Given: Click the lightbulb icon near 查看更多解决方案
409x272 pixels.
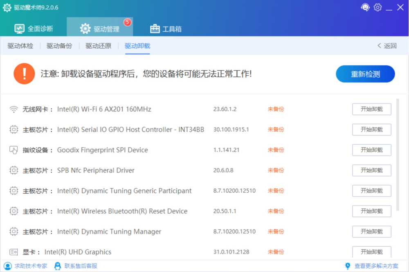Looking at the screenshot, I should coord(348,265).
